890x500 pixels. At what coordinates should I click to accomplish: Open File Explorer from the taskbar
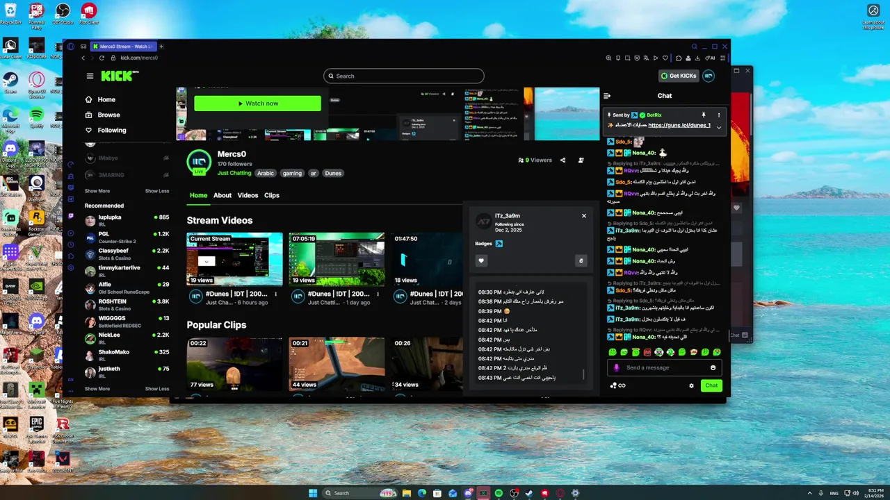pos(407,493)
